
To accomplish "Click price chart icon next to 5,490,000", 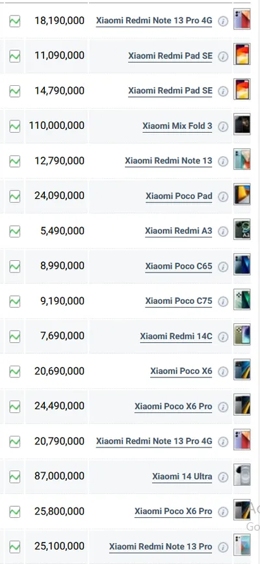I will (x=15, y=232).
